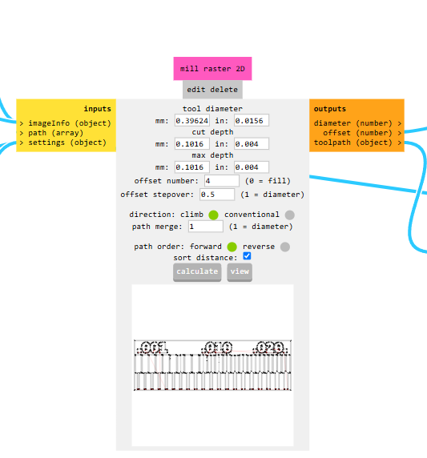Screen dimensions: 427x458
Task: Focus the cut depth mm field
Action: click(x=192, y=144)
